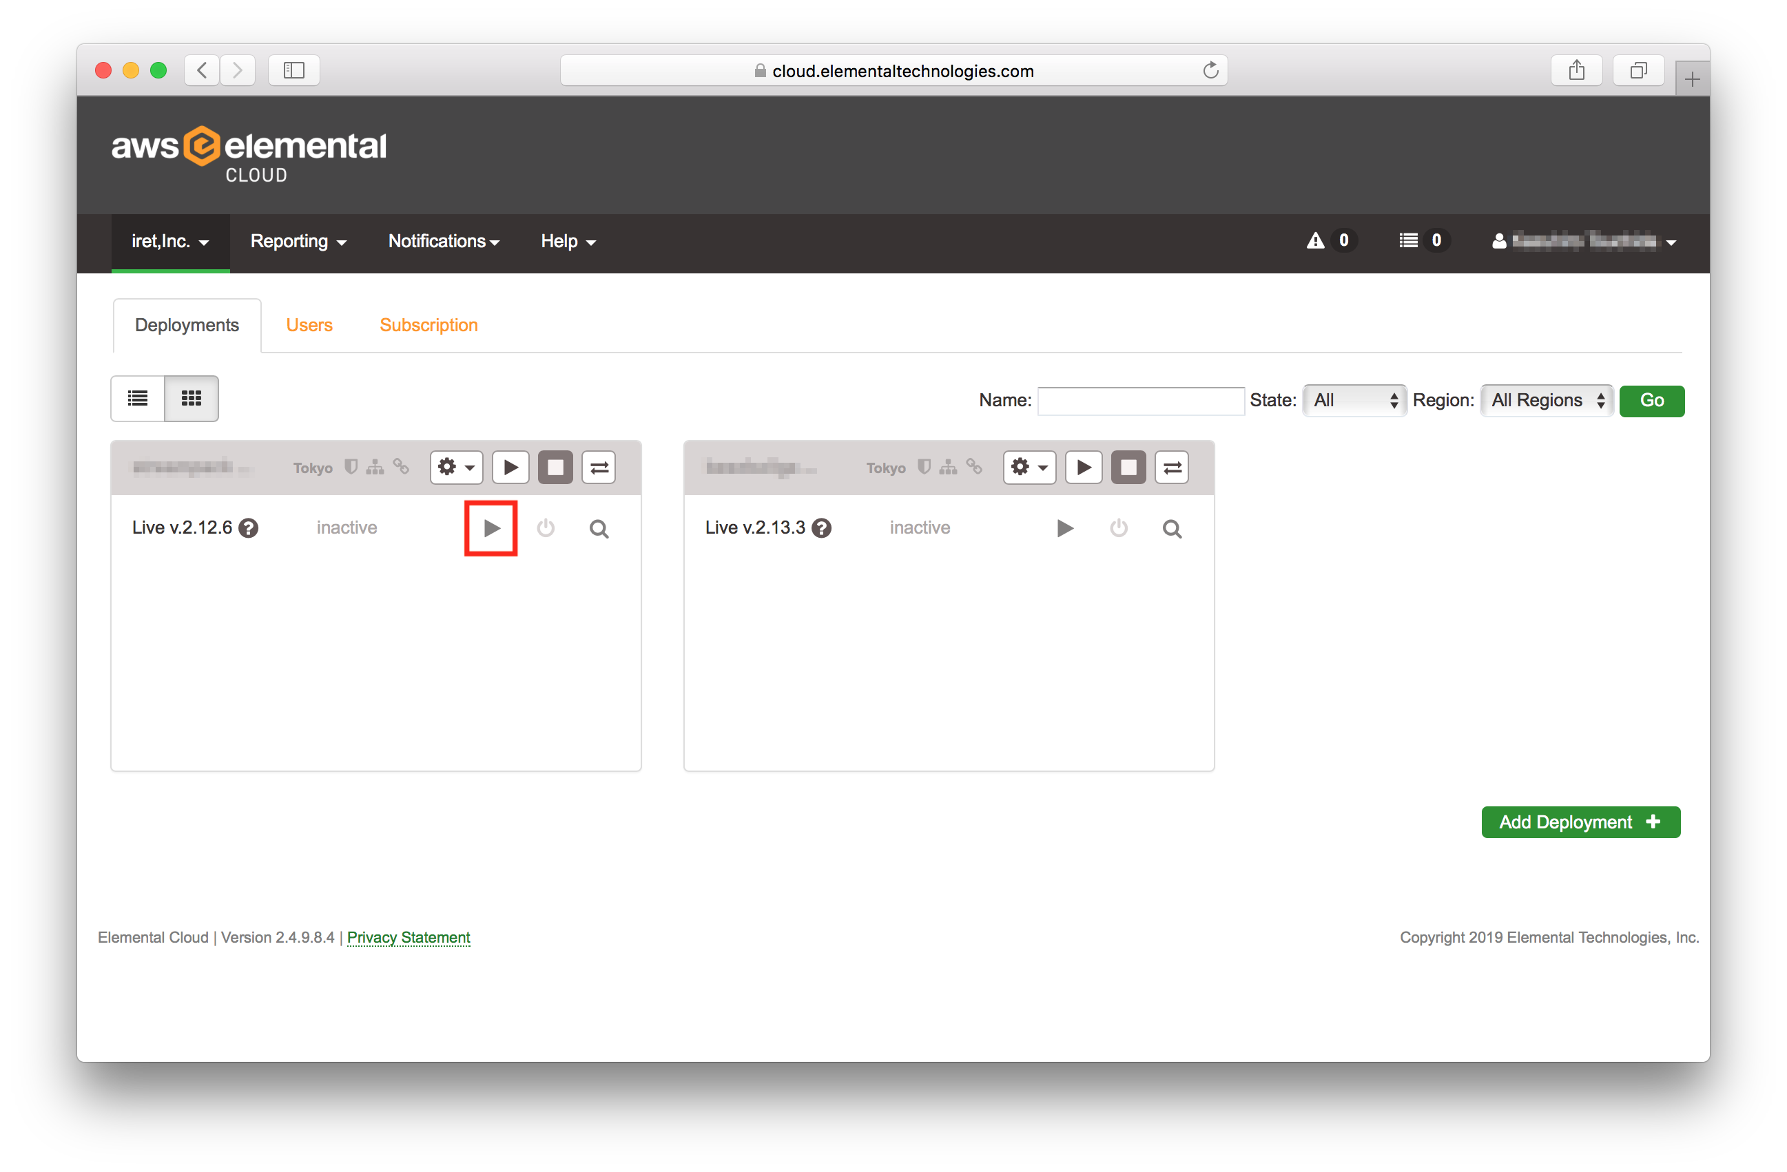The width and height of the screenshot is (1787, 1172).
Task: Open the Reporting menu
Action: pos(298,241)
